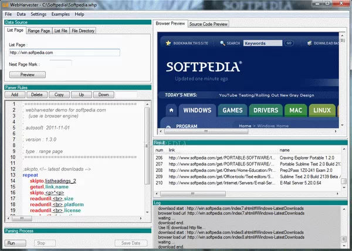Click the magnifier search icon in browser preview
Image resolution: width=352 pixels, height=251 pixels.
tap(222, 43)
